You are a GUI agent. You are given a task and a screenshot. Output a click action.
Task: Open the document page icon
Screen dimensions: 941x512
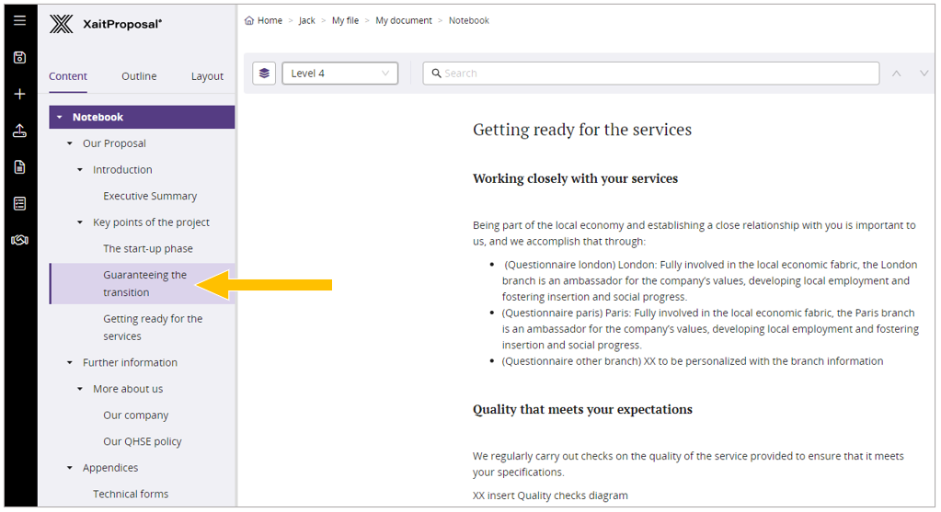click(19, 167)
